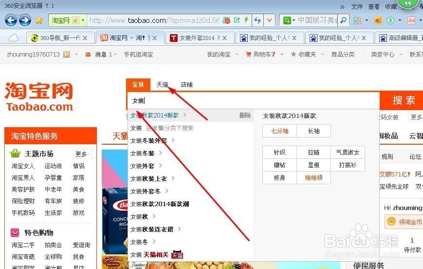Open the address bar history dropdown arrow
This screenshot has width=423, height=269.
(269, 20)
